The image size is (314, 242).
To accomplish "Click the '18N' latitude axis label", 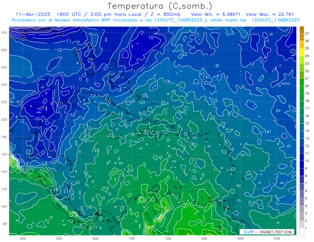I will (4, 137).
